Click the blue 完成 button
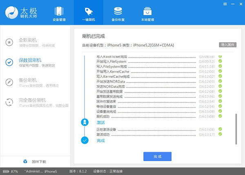245x175 pixels. coord(157,157)
